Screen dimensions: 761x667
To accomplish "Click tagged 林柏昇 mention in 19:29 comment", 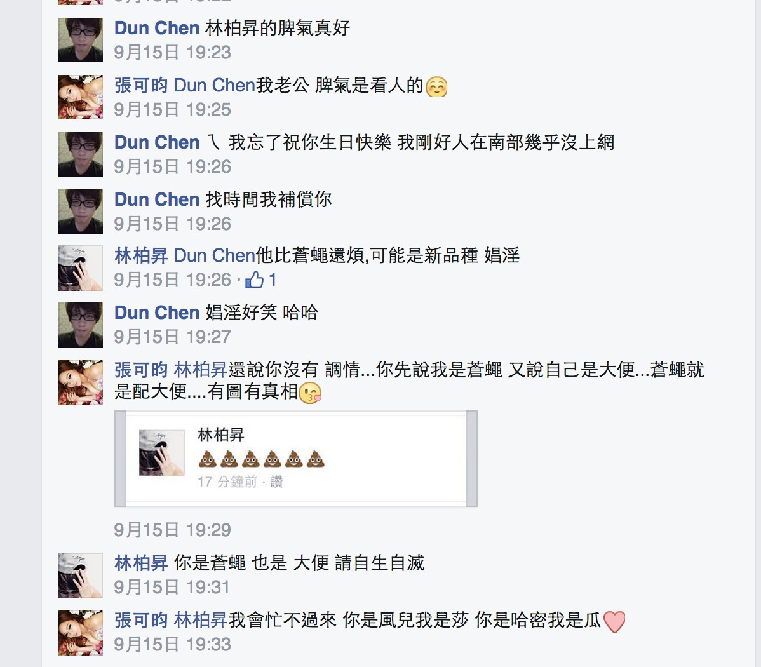I will pyautogui.click(x=201, y=370).
